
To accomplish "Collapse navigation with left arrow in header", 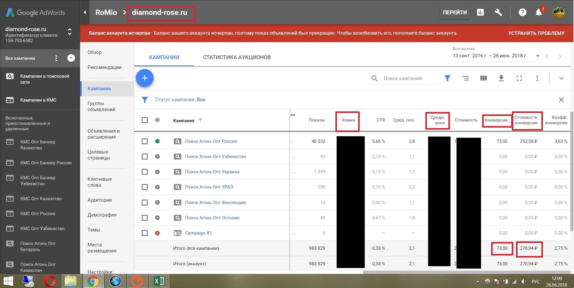I will [85, 12].
